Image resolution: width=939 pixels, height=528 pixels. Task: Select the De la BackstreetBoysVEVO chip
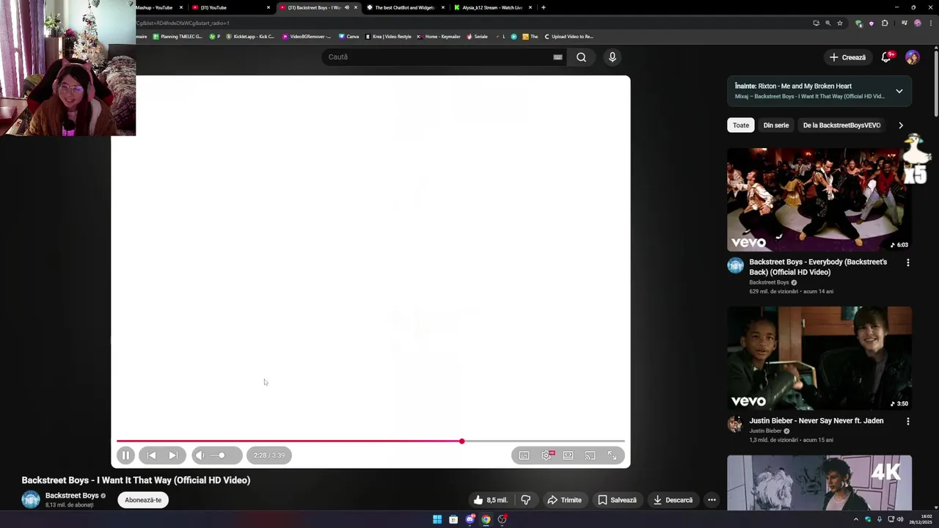tap(841, 125)
